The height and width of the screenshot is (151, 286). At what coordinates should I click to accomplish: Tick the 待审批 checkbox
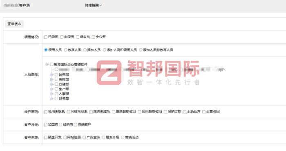click(78, 37)
